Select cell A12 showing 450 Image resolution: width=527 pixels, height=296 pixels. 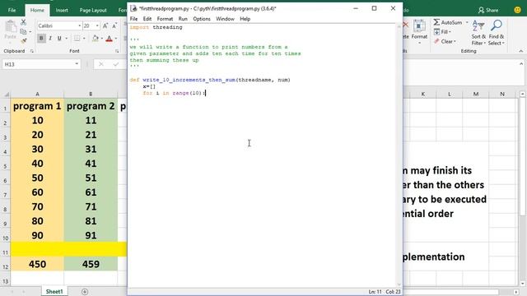pos(37,264)
